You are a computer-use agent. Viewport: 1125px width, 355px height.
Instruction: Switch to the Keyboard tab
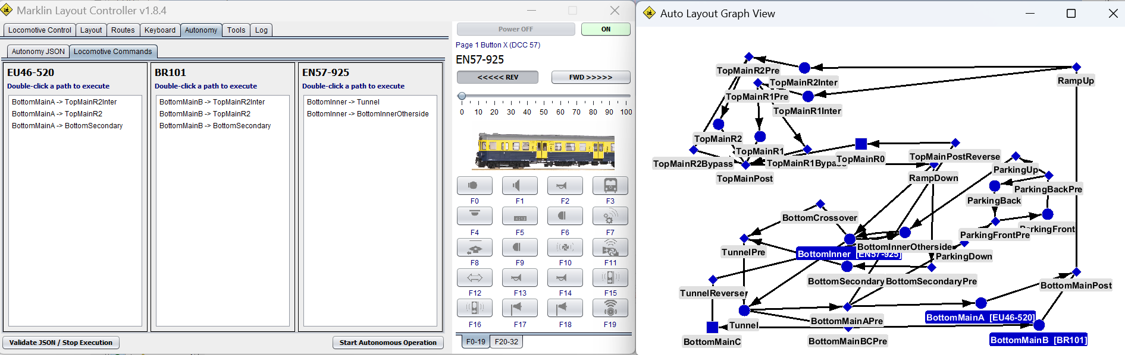[160, 30]
